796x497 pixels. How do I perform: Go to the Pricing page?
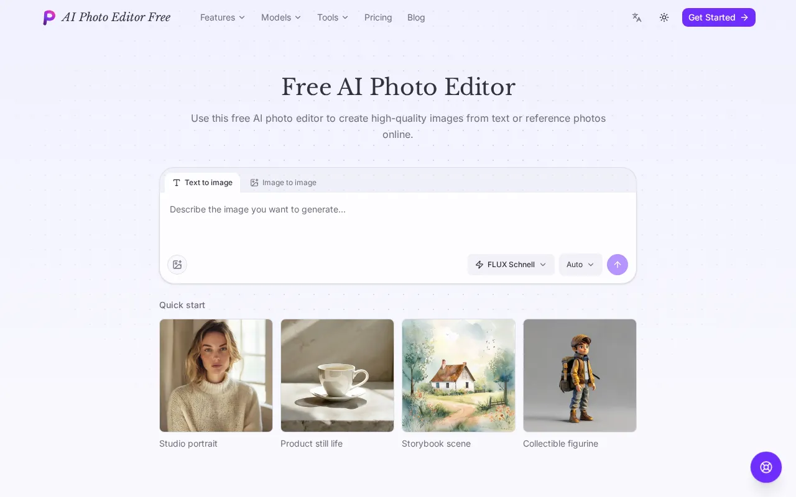click(378, 17)
